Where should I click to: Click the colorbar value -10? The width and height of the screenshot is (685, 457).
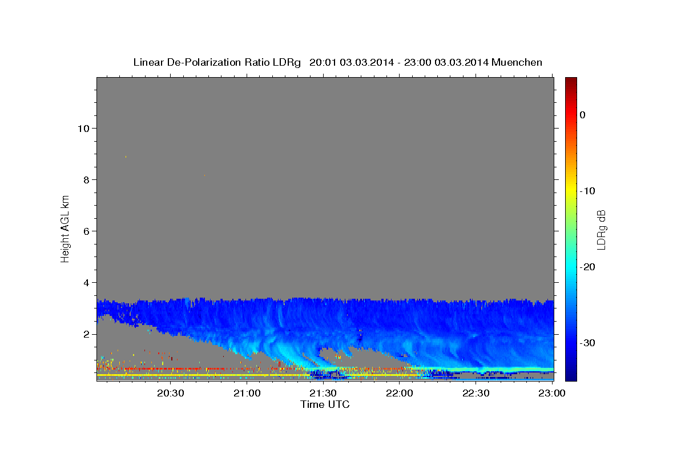[588, 191]
